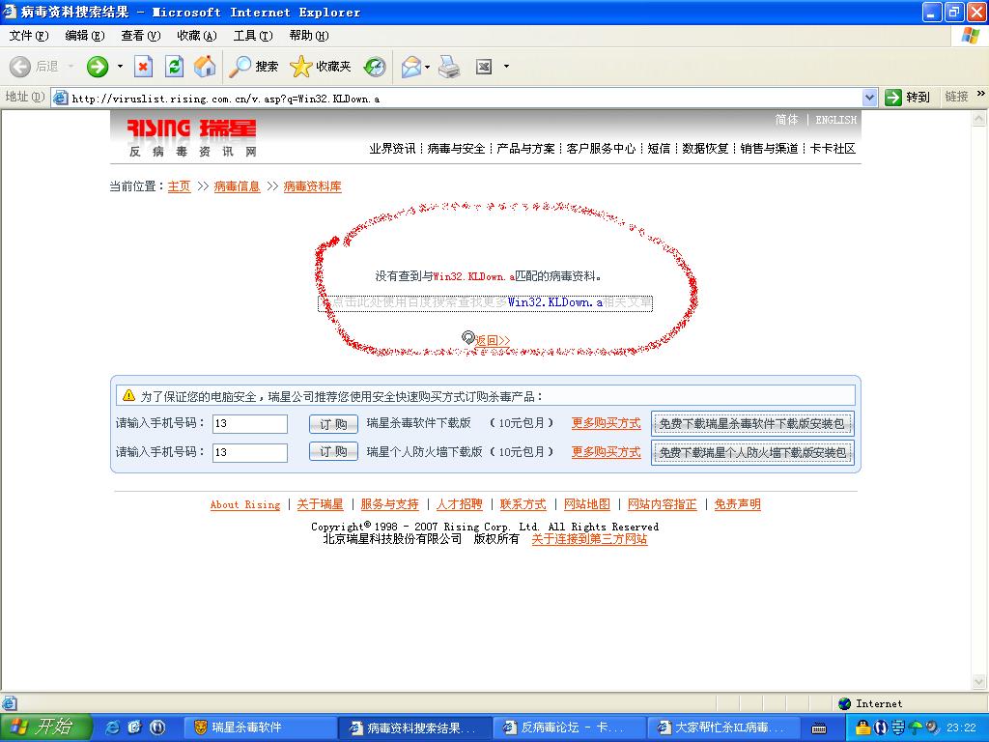989x742 pixels.
Task: Open the Mail button dropdown arrow
Action: click(427, 67)
